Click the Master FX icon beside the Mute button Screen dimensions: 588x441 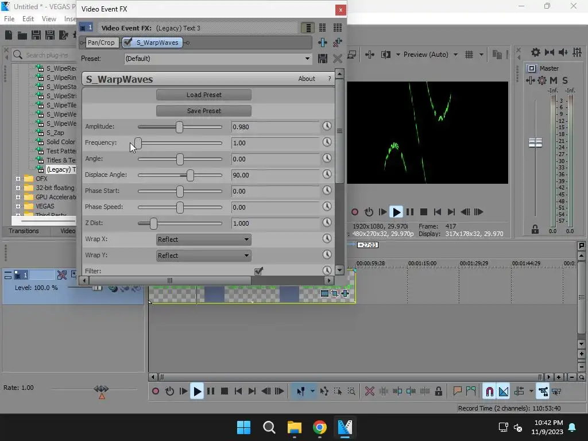(x=530, y=80)
